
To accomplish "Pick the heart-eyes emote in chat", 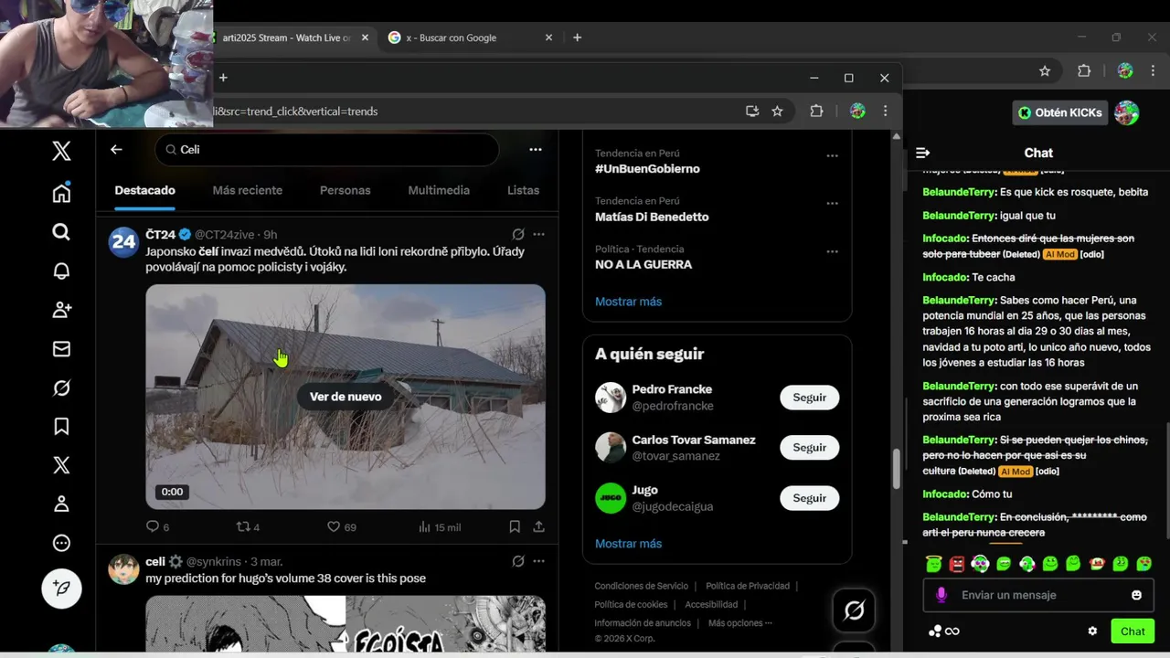I will (x=1143, y=564).
